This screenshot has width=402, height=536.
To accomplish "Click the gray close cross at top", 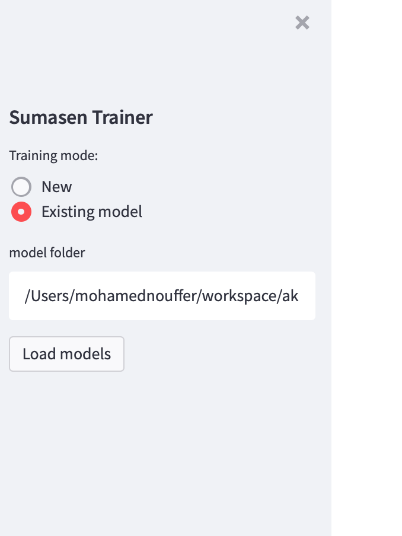I will (302, 23).
